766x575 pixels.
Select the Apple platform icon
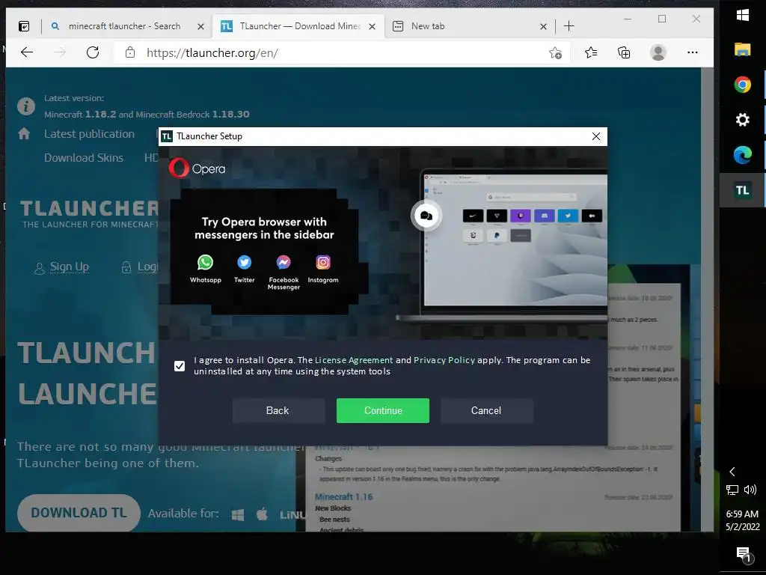pyautogui.click(x=262, y=514)
